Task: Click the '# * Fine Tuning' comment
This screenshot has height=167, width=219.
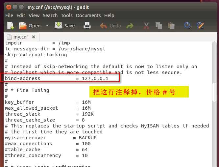Action: 27,90
